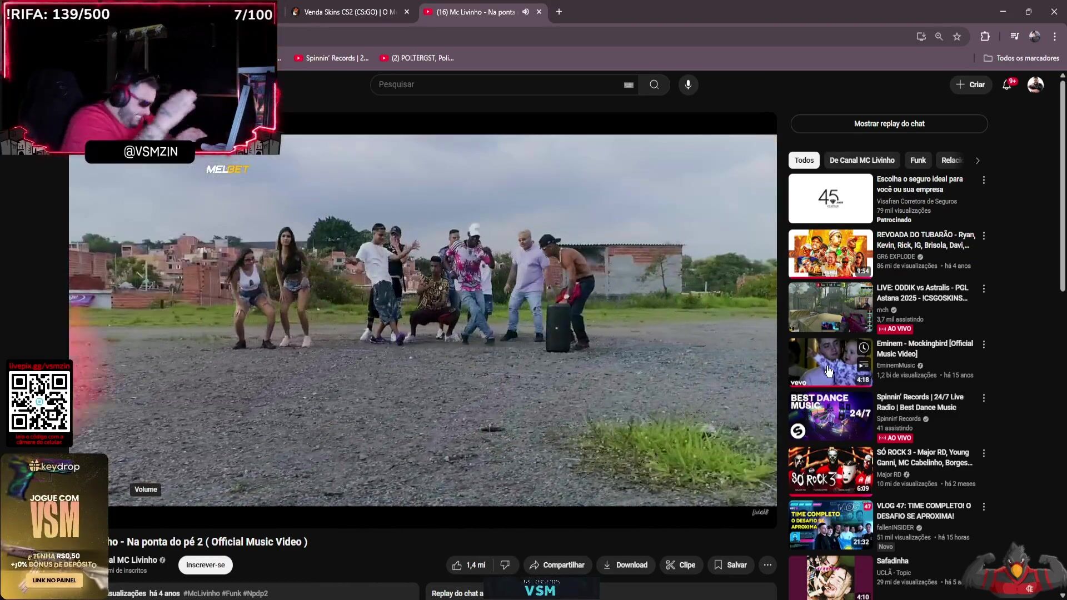Open Safadinha video thumbnail
The width and height of the screenshot is (1067, 600).
(x=830, y=578)
